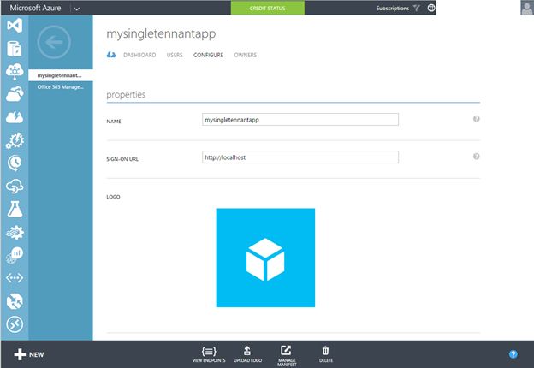The height and width of the screenshot is (368, 534).
Task: Click into the Name input field
Action: (300, 120)
